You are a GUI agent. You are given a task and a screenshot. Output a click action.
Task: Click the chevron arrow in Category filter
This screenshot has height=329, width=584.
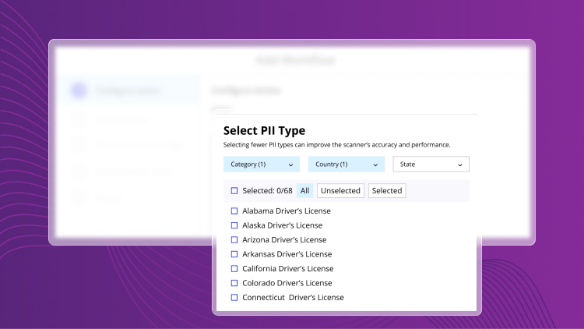point(290,165)
